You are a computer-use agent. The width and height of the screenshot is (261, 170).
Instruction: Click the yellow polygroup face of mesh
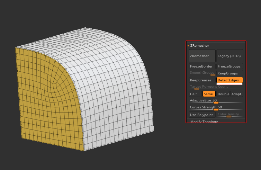click(42, 104)
